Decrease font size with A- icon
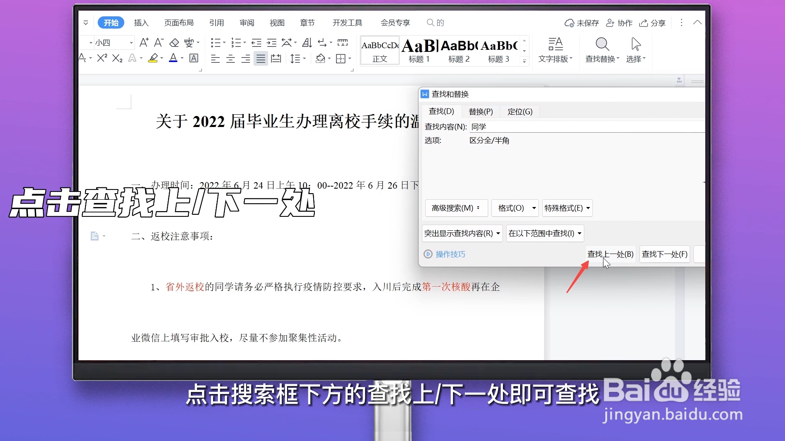The height and width of the screenshot is (441, 785). click(x=159, y=42)
